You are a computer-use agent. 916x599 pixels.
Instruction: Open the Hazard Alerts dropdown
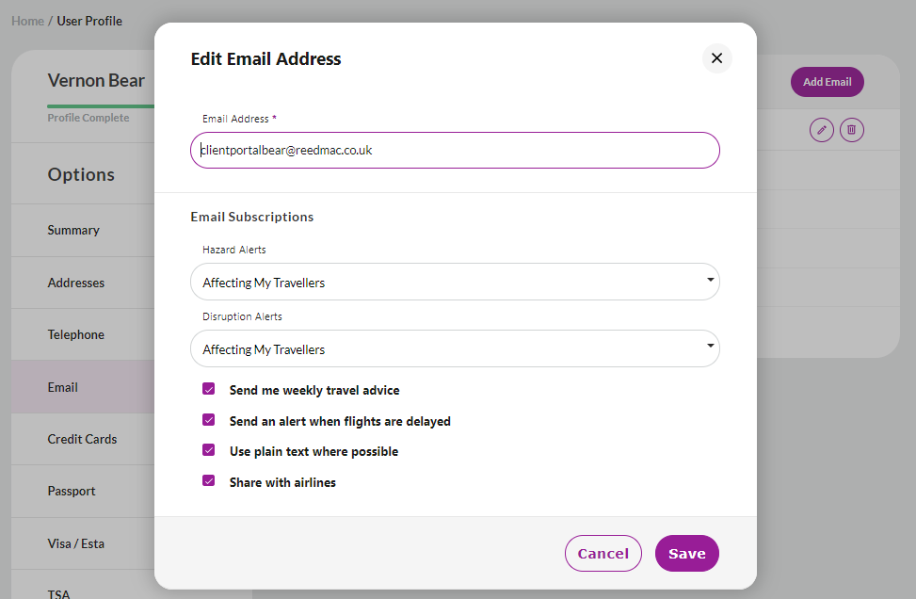pos(455,282)
